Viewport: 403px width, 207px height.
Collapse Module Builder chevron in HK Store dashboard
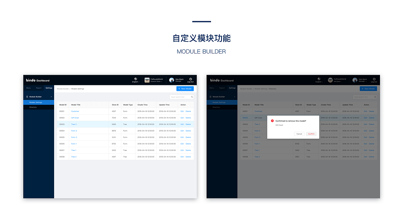(x=235, y=97)
